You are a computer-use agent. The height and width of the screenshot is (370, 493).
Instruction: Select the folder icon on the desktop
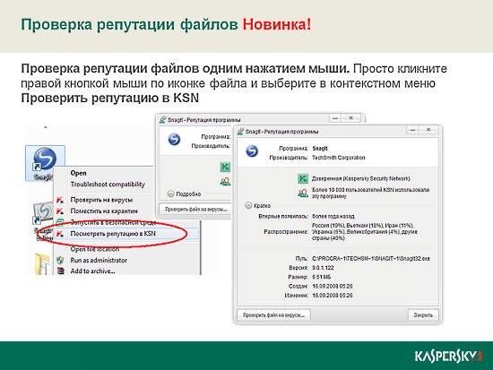point(43,263)
